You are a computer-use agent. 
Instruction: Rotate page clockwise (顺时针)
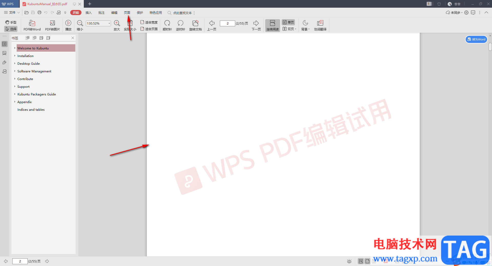167,26
